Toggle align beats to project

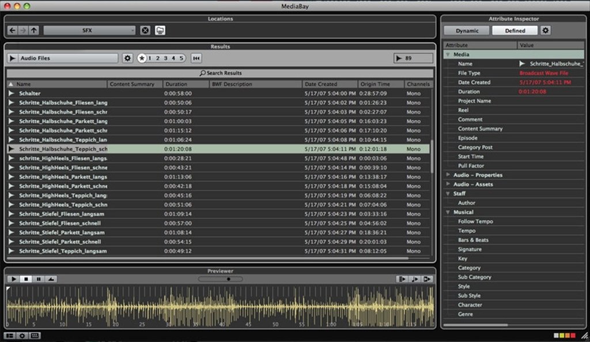coord(415,279)
